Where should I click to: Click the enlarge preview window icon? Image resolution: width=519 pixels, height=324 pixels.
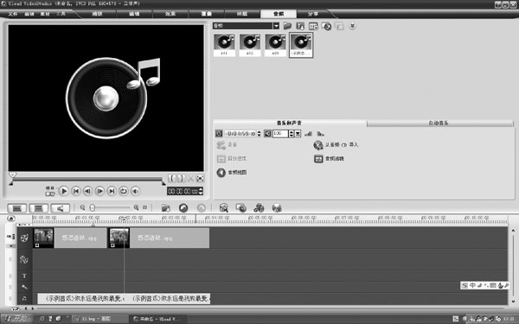[200, 179]
